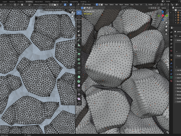Toggle the camera view icon in viewport
181x136 pixels.
click(x=166, y=30)
